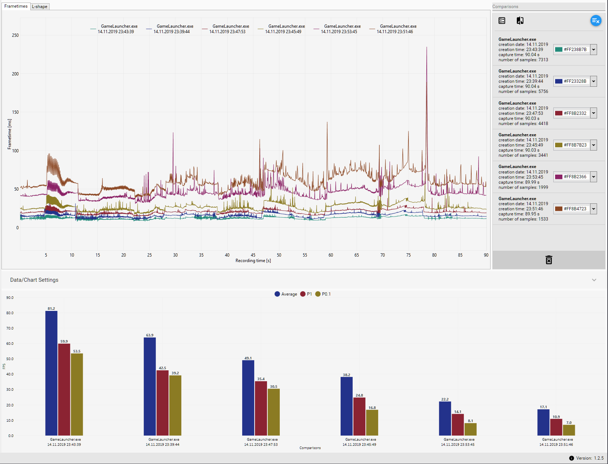The image size is (608, 464).
Task: Toggle the 23:39:44 line in frametime legend
Action: [x=170, y=29]
